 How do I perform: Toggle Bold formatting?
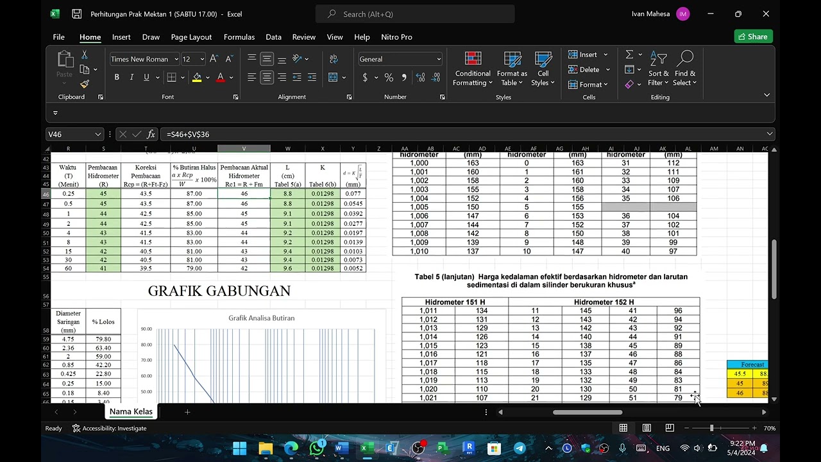pyautogui.click(x=117, y=77)
